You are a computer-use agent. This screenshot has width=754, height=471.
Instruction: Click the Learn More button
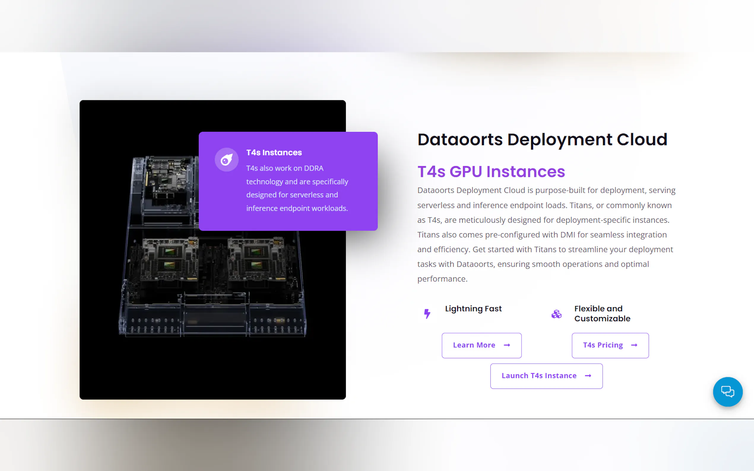tap(474, 345)
